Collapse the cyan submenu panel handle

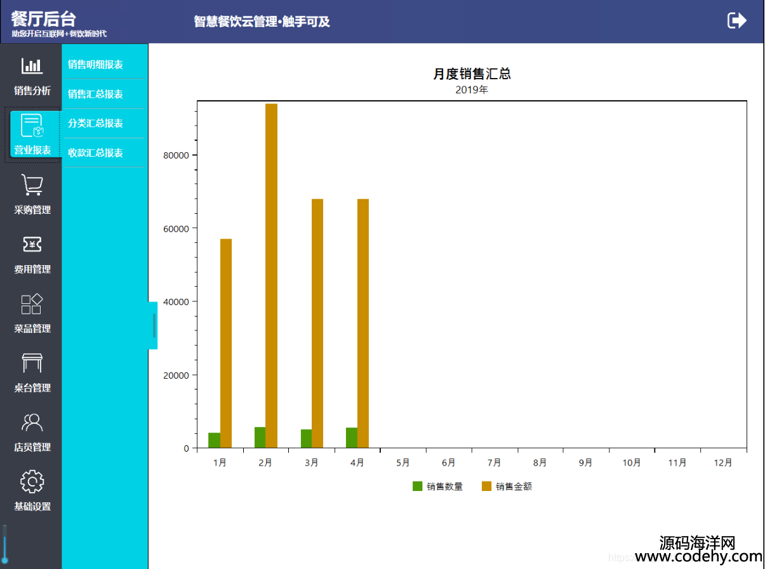click(153, 325)
